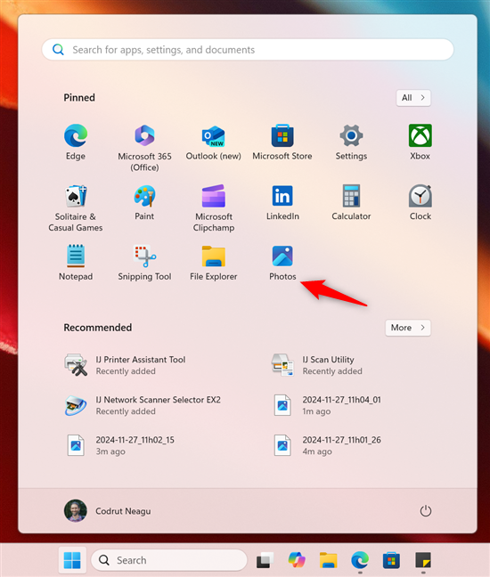
Task: Open Solitaire & Casual Games
Action: [76, 208]
